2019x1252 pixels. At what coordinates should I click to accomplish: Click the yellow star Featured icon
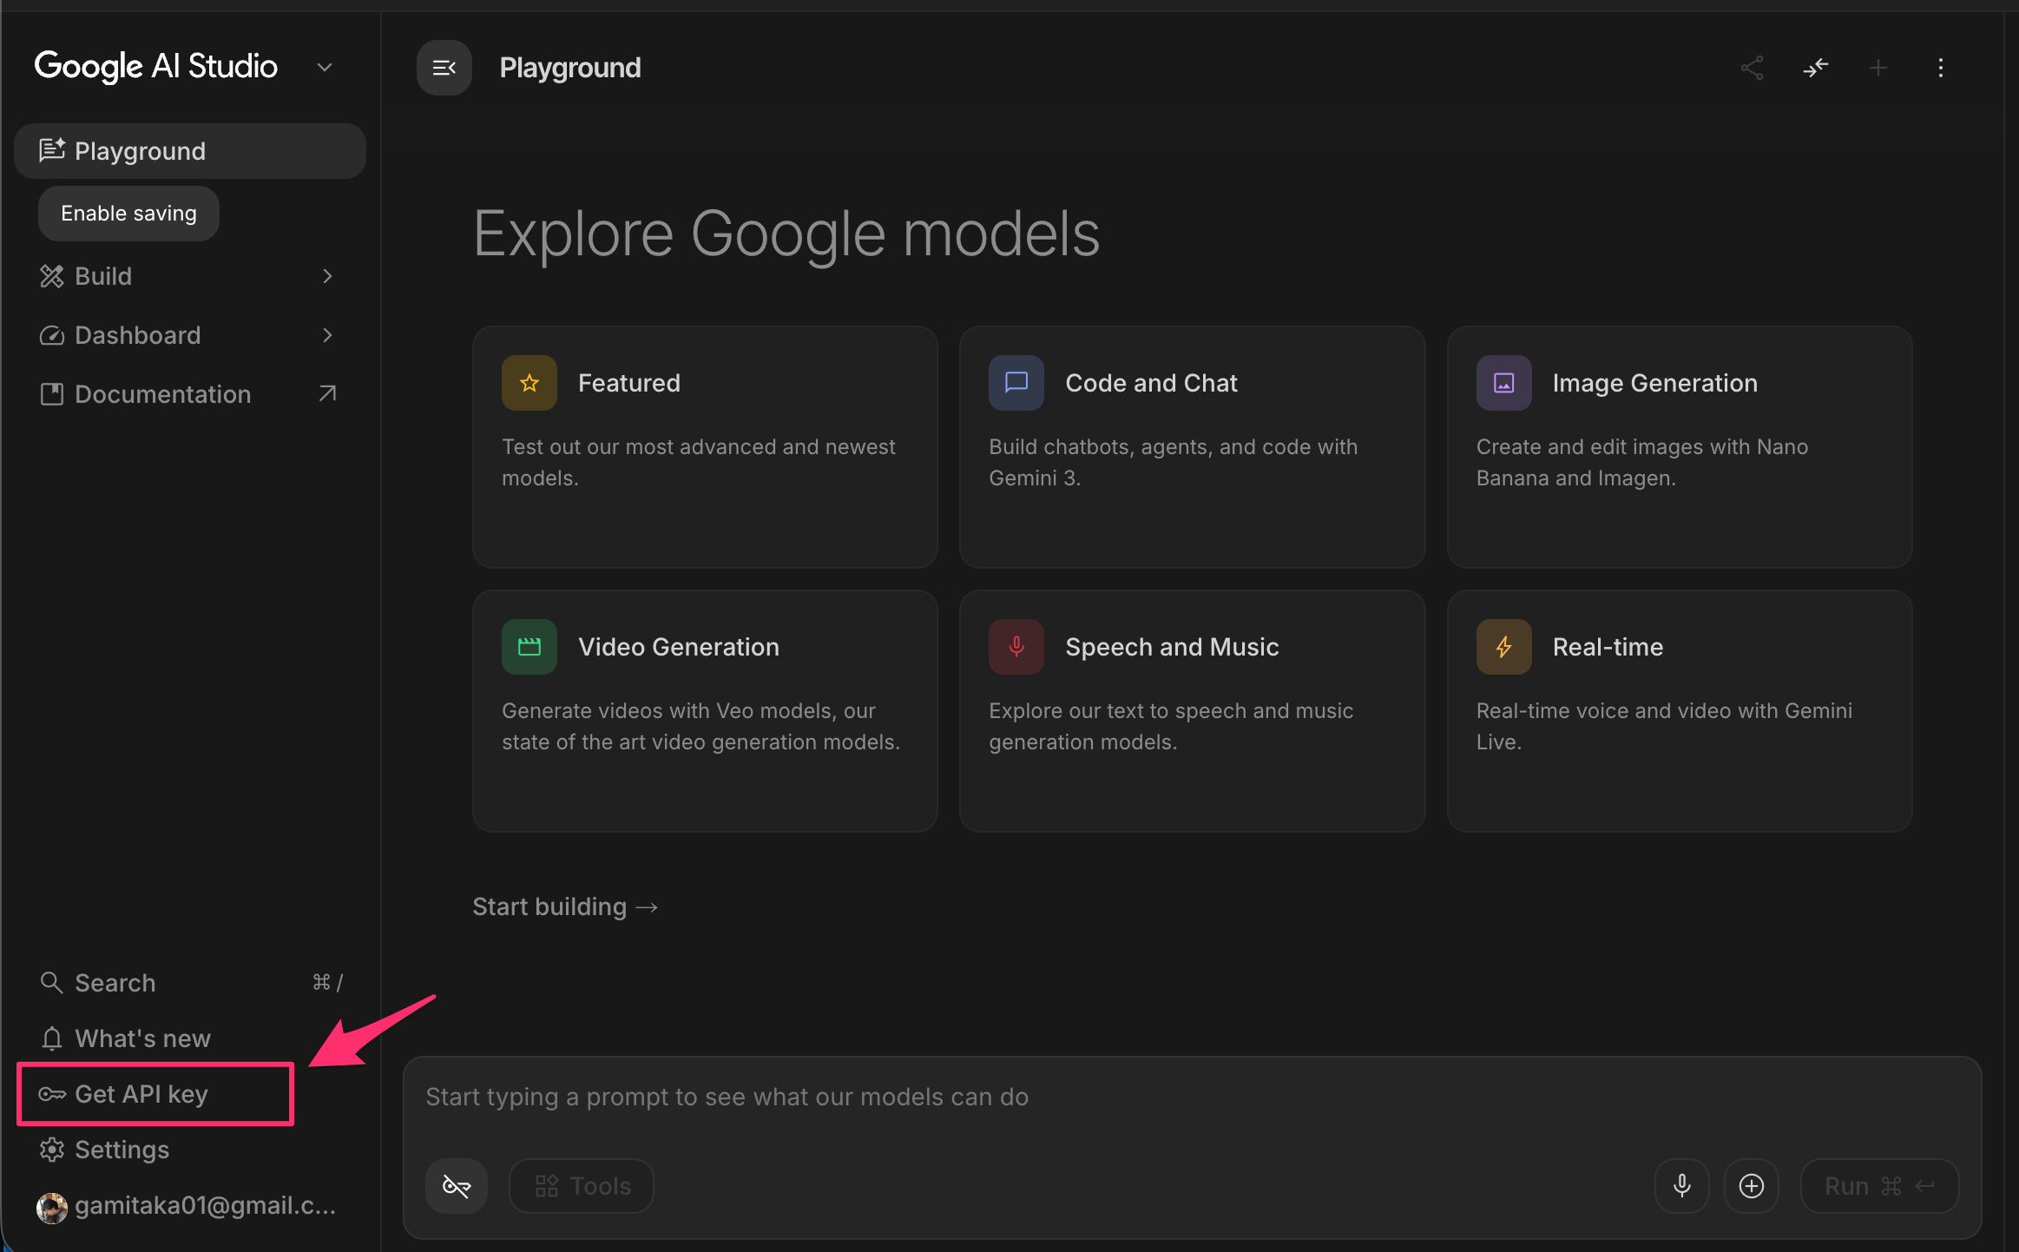click(x=529, y=383)
